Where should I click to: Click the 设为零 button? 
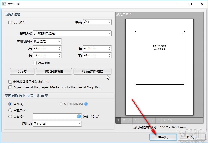pos(22,71)
